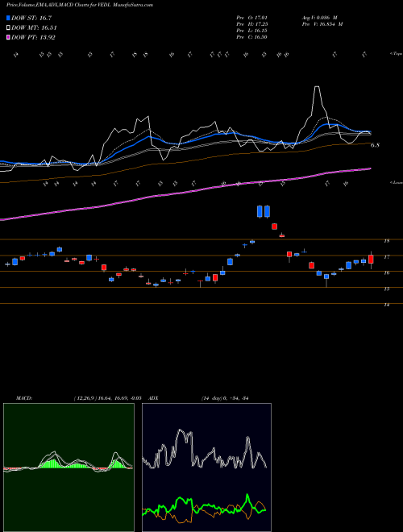Click the price axis label 15
This screenshot has width=403, height=532.
(386, 289)
